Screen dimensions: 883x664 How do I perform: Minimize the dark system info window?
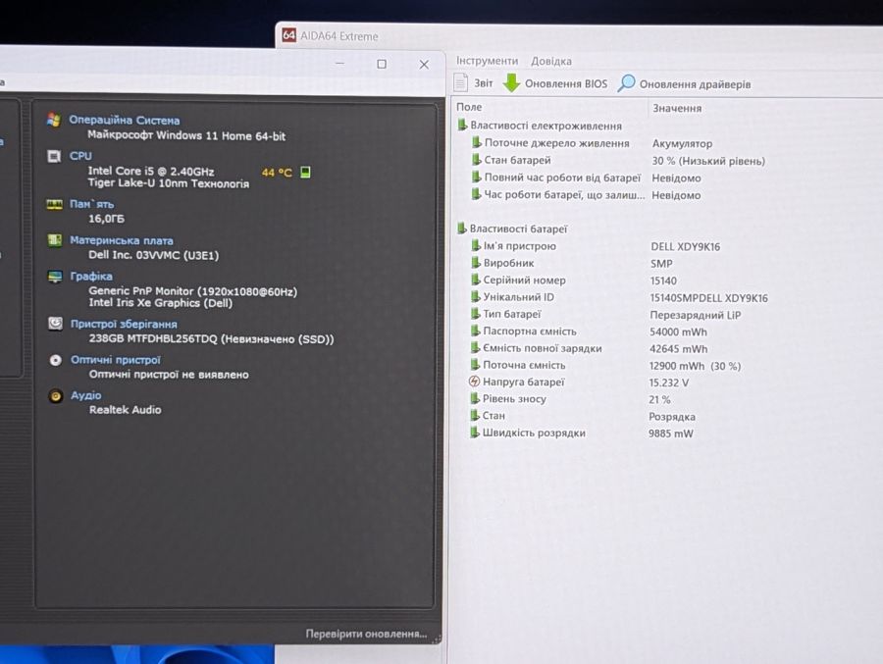click(339, 63)
